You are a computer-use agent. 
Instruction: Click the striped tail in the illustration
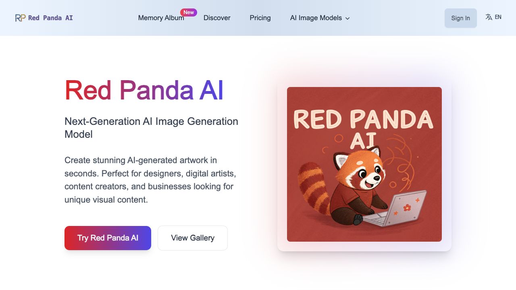(314, 185)
